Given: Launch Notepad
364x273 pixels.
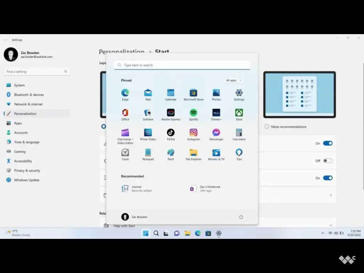Looking at the screenshot, I should click(148, 155).
